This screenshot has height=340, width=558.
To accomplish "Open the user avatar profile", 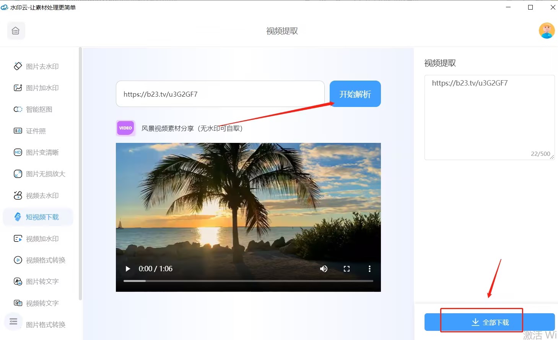I will pyautogui.click(x=547, y=31).
